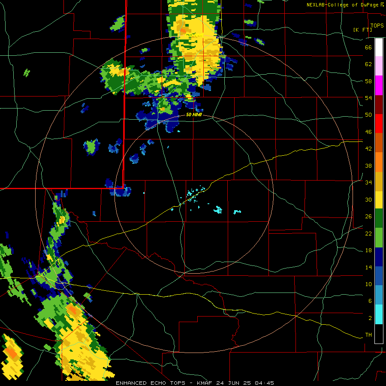Click the bright red swatch between 50 and 46
Image resolution: width=386 pixels, height=386 pixels.
pos(379,124)
